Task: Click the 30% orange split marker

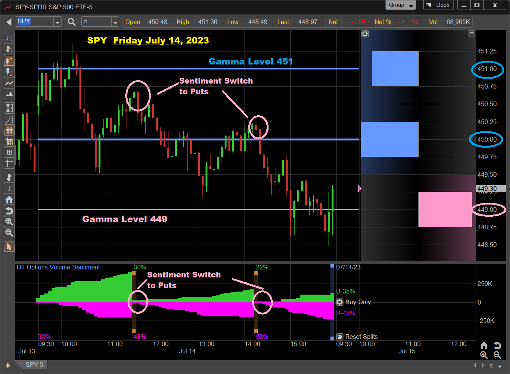Action: point(134,273)
